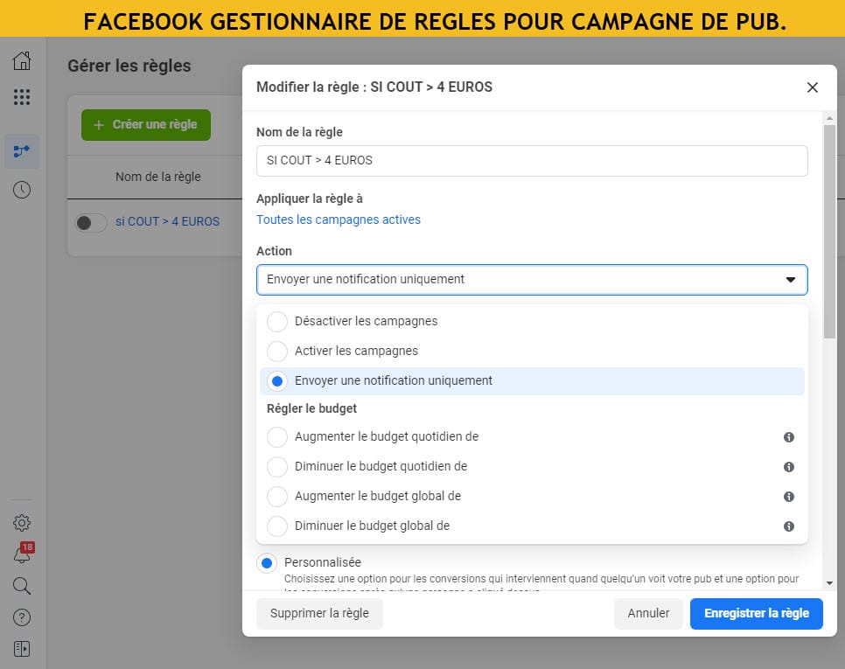Open the help question mark icon
This screenshot has height=669, width=845.
22,617
